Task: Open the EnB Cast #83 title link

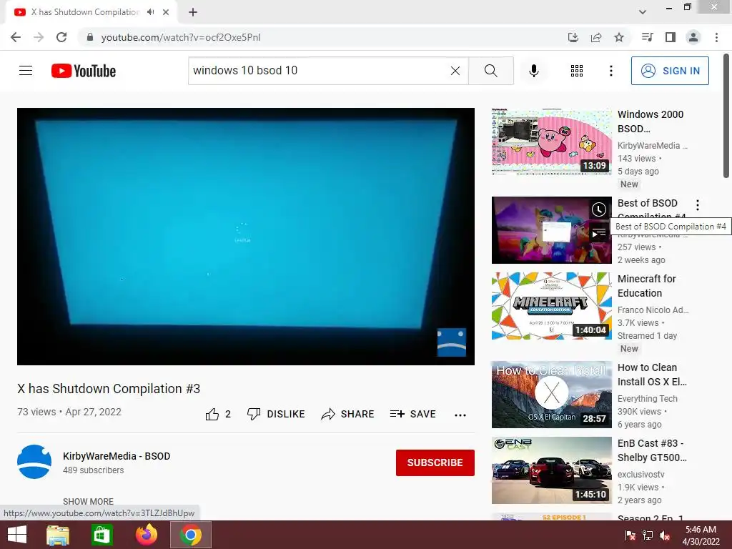Action: tap(652, 450)
